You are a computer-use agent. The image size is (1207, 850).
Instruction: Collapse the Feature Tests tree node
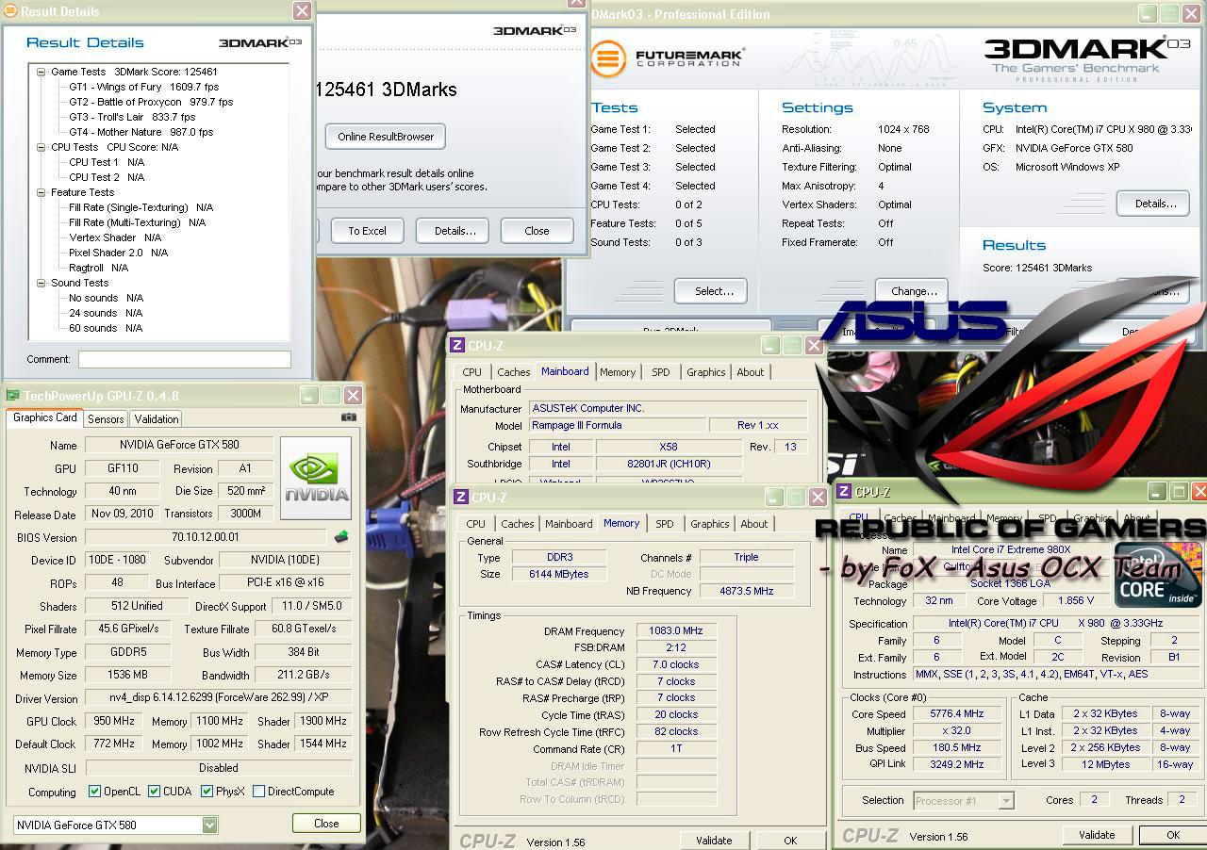(41, 192)
